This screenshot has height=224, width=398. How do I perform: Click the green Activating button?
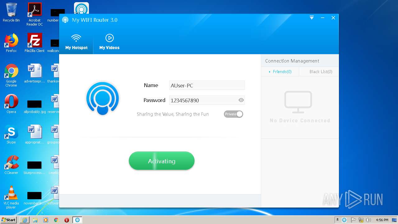coord(162,161)
